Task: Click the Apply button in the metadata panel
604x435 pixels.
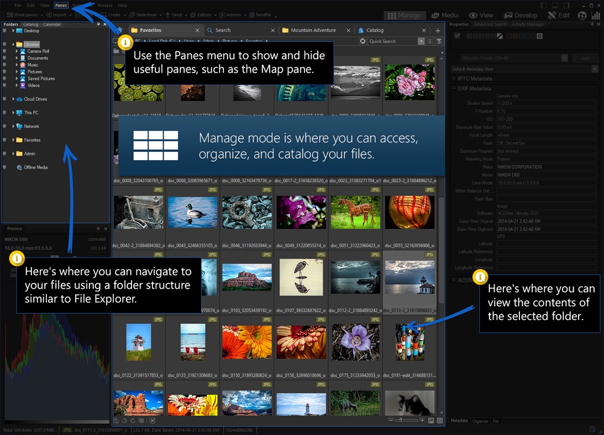Action: coord(586,57)
